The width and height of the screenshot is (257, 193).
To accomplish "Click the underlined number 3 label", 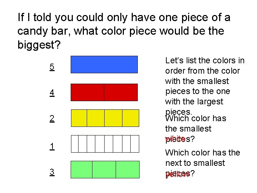I will (52, 172).
